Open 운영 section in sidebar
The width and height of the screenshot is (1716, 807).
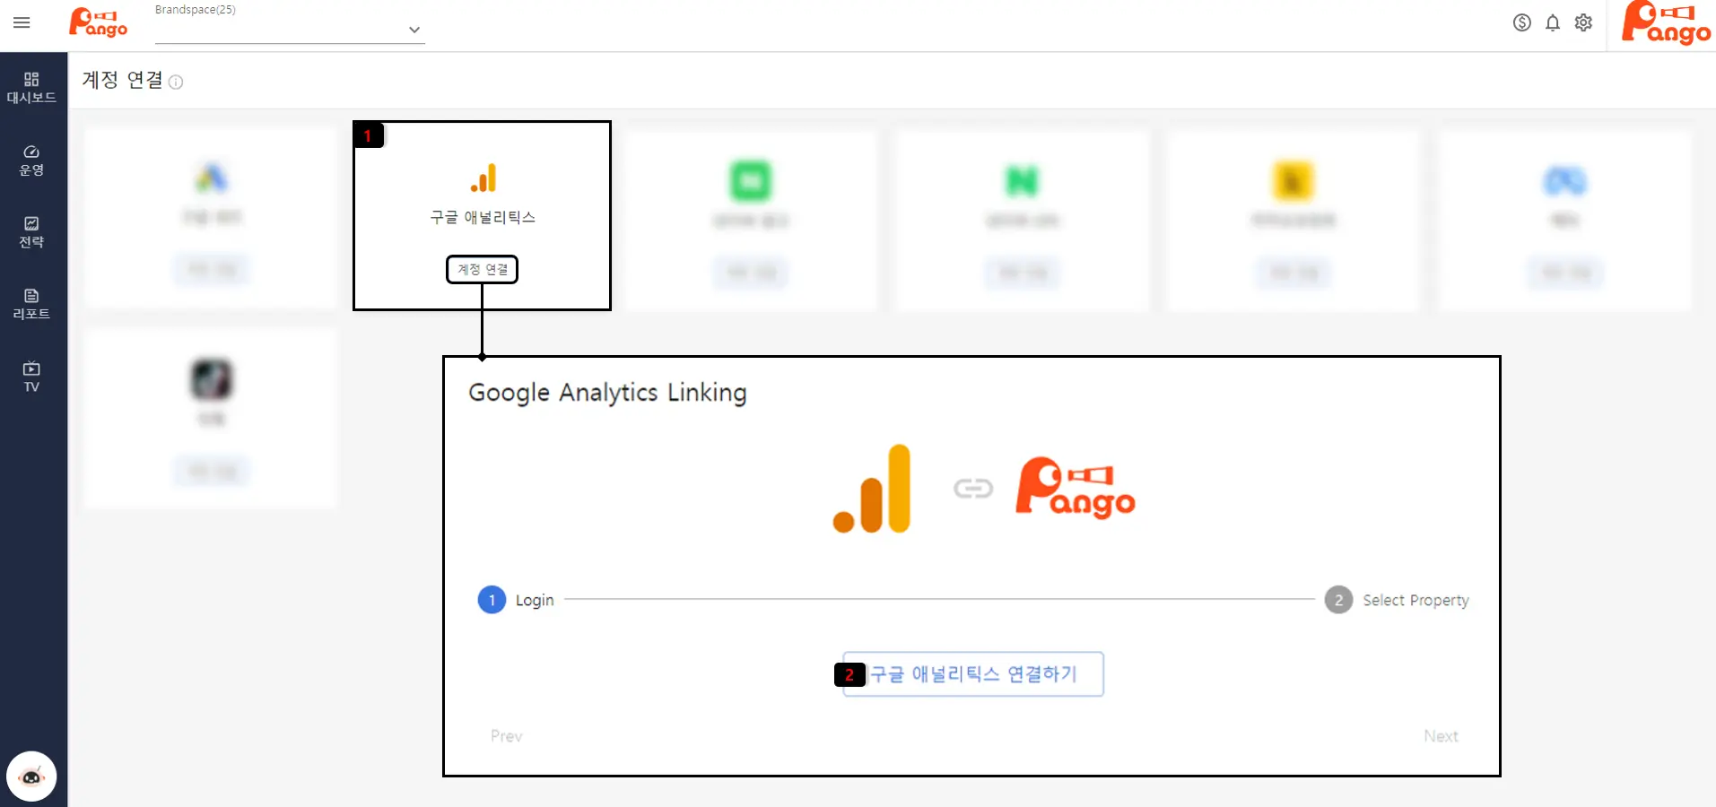click(x=31, y=160)
